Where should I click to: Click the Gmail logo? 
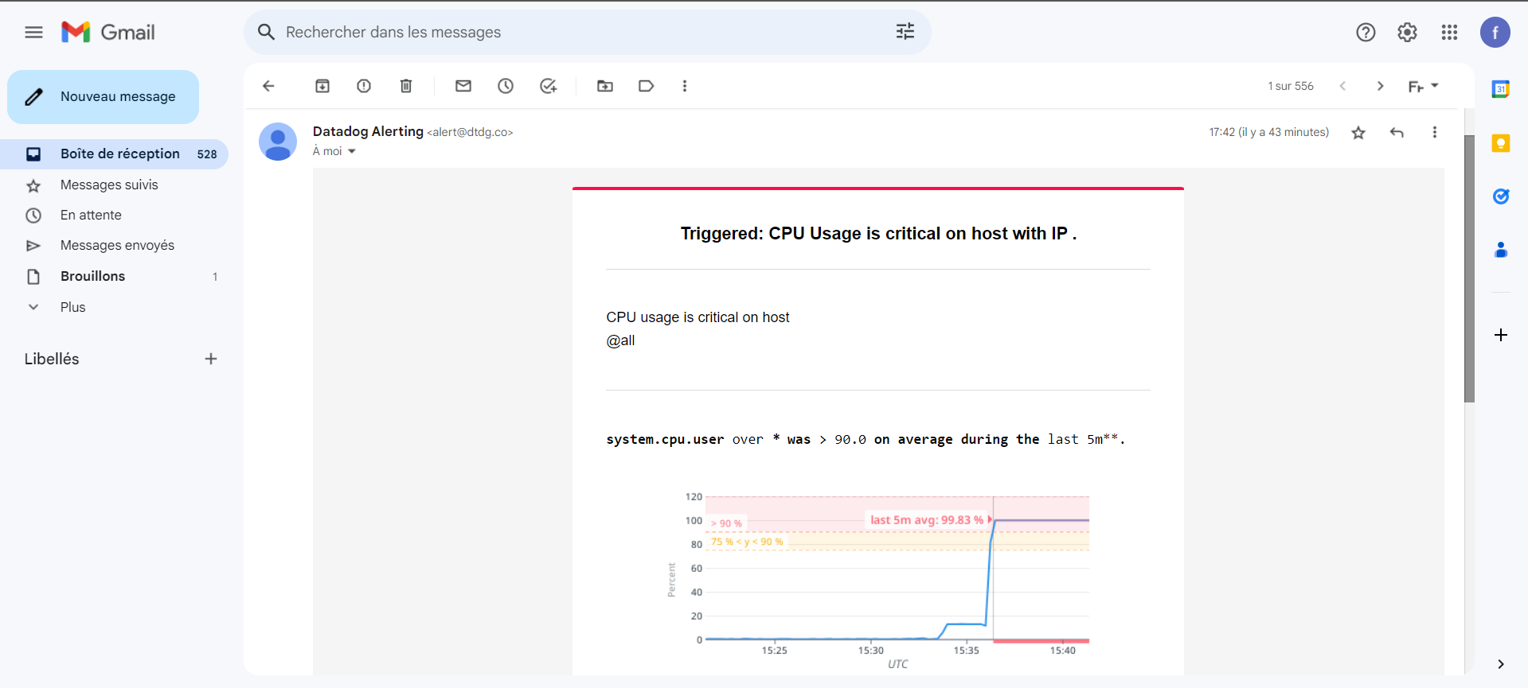click(108, 33)
